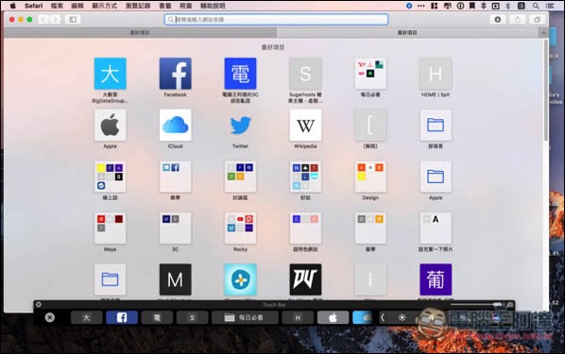Tap the brightness sun icon on the Touch Bar
This screenshot has width=565, height=354.
[x=402, y=317]
